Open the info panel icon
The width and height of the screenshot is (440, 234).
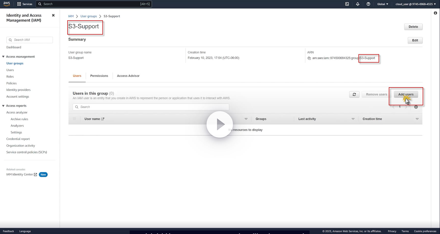[x=435, y=13]
